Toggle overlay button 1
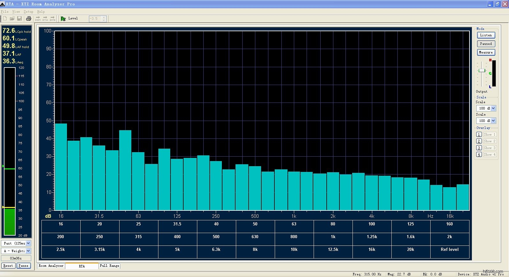Screen dimensions: 509x277 tap(479, 134)
